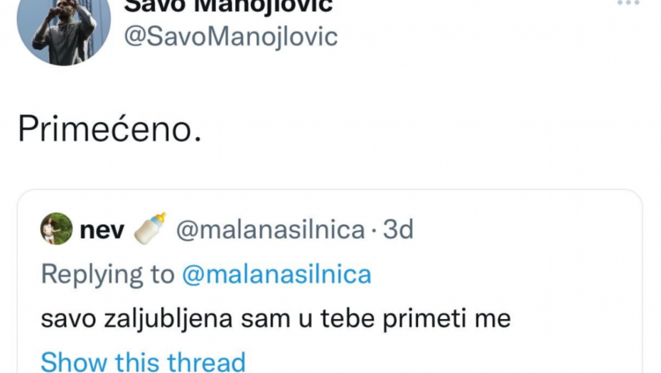Viewport: 661px width, 373px height.
Task: Click the word "tebe" in quoted tweet
Action: [361, 318]
